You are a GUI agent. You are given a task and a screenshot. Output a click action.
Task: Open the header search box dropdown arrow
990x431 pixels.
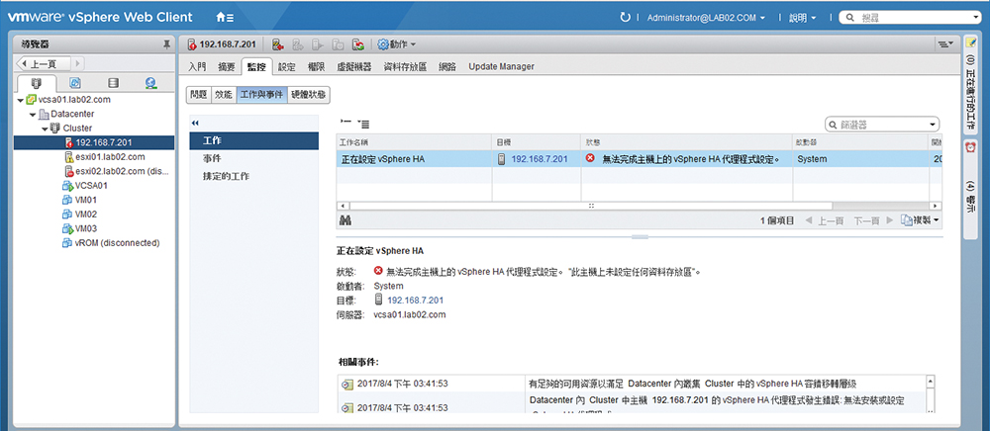pyautogui.click(x=976, y=18)
